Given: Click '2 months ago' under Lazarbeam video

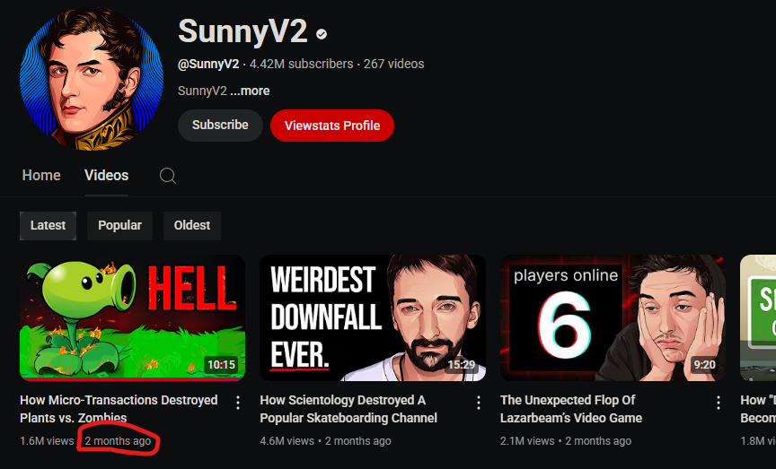Looking at the screenshot, I should pyautogui.click(x=598, y=441).
